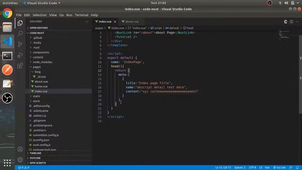
Task: Click Ln 12, Col 13 cursor position
Action: [223, 168]
